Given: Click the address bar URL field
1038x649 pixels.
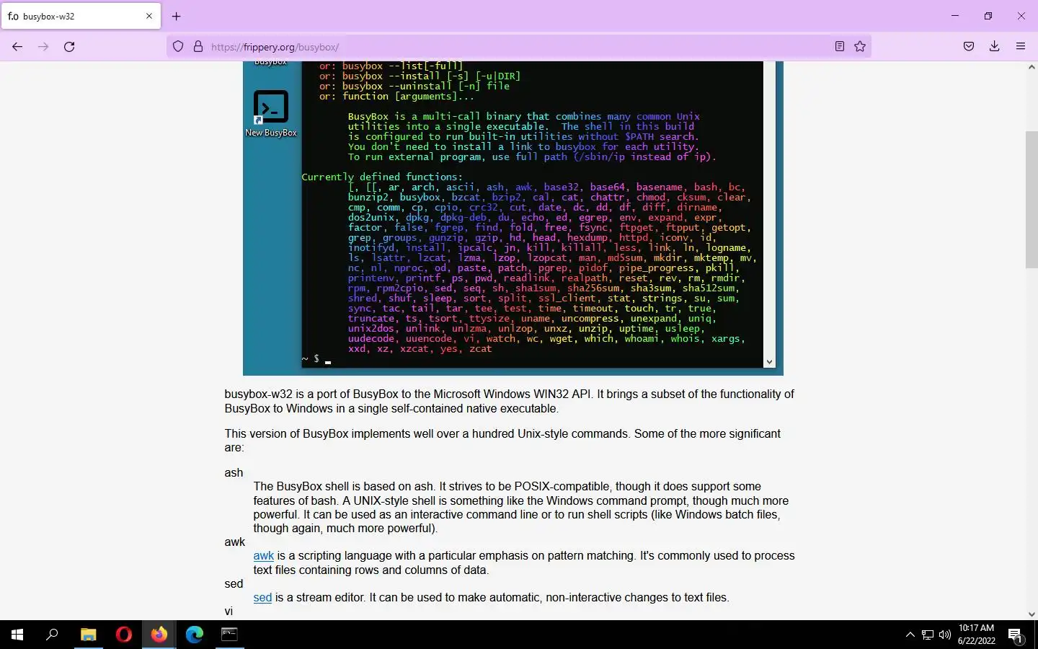Looking at the screenshot, I should click(x=519, y=47).
